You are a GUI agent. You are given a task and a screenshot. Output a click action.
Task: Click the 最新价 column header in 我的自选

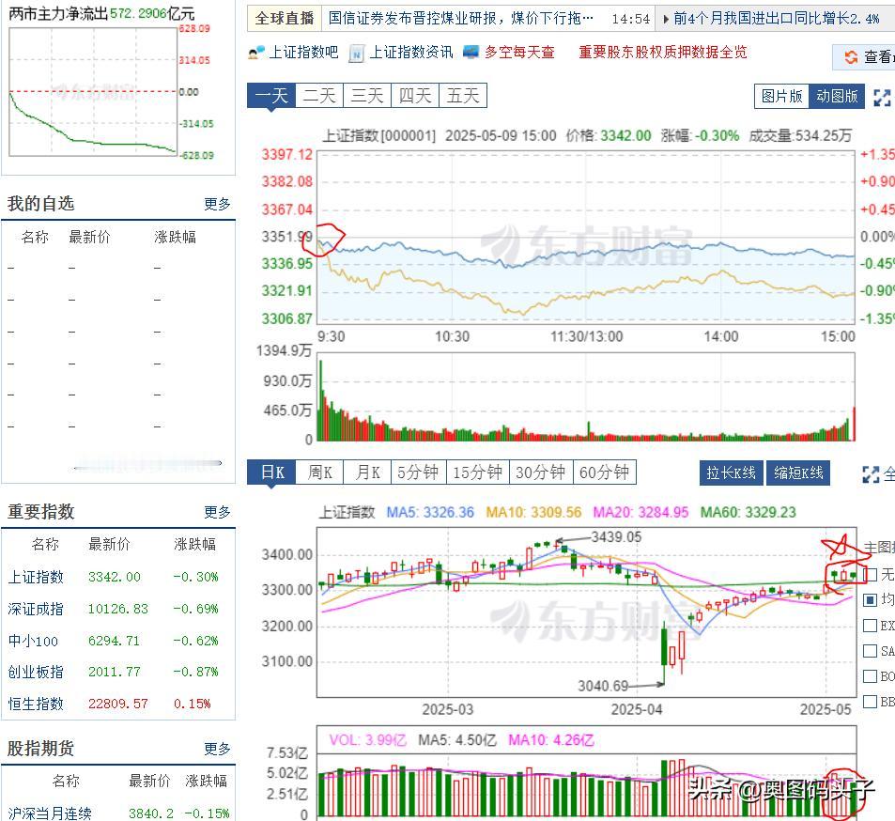coord(89,237)
